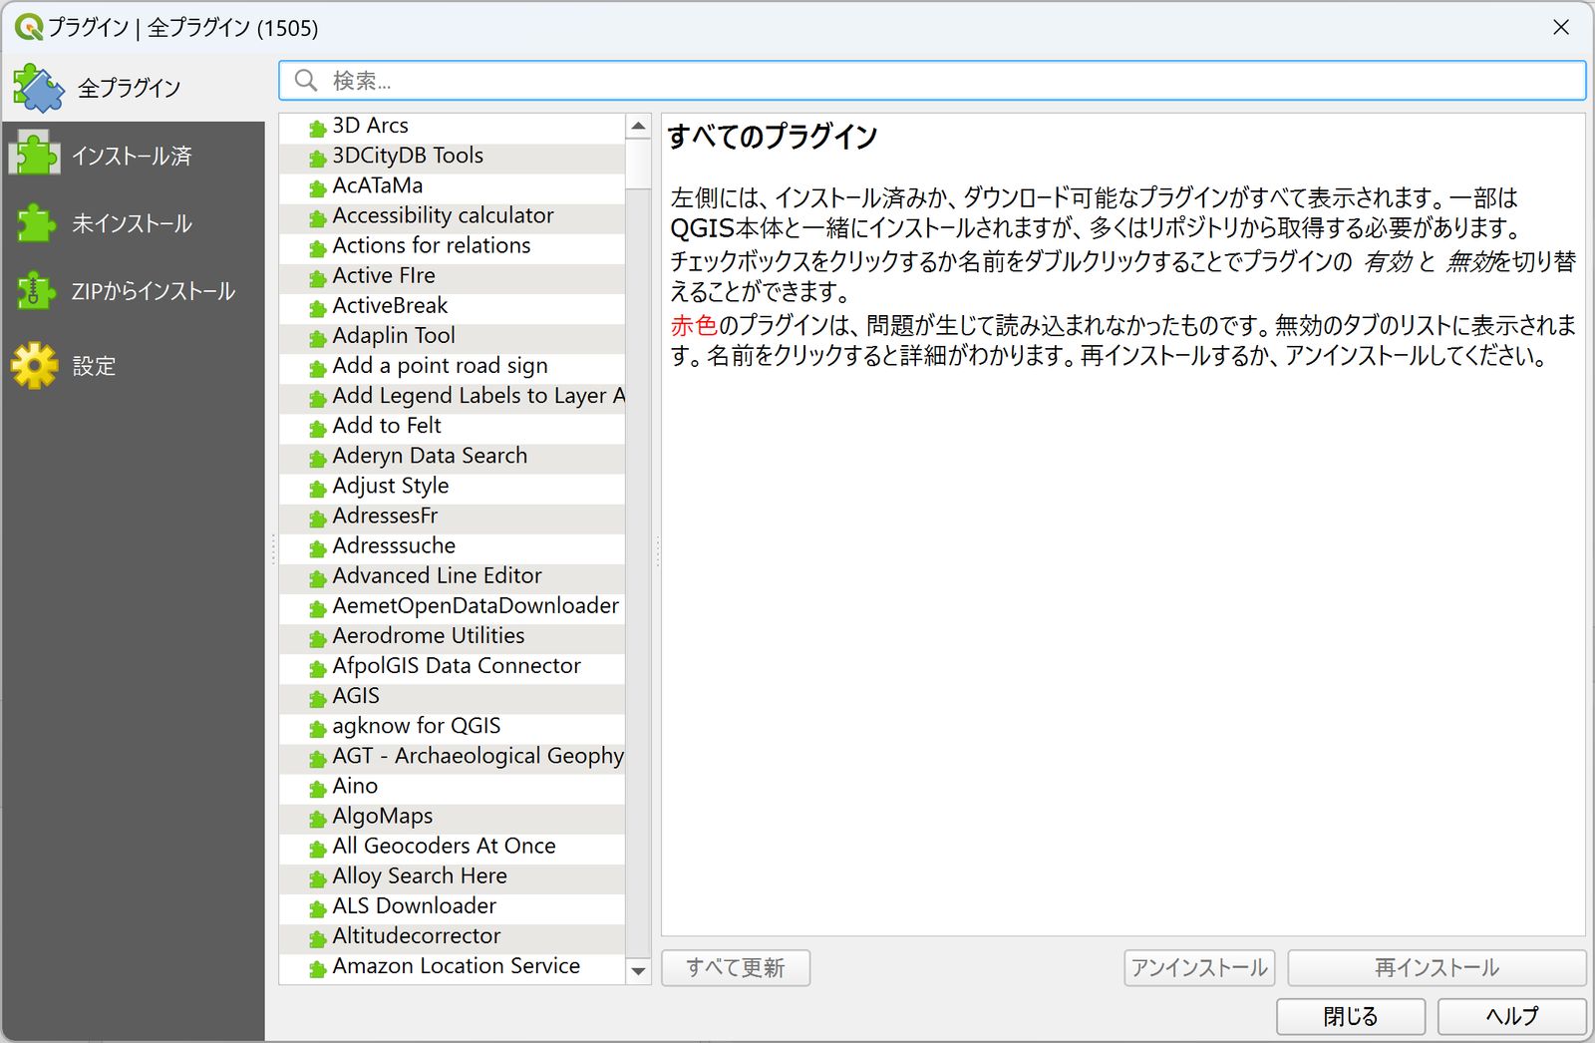Viewport: 1595px width, 1043px height.
Task: Click plugin icon beside AcATaMa
Action: [318, 187]
